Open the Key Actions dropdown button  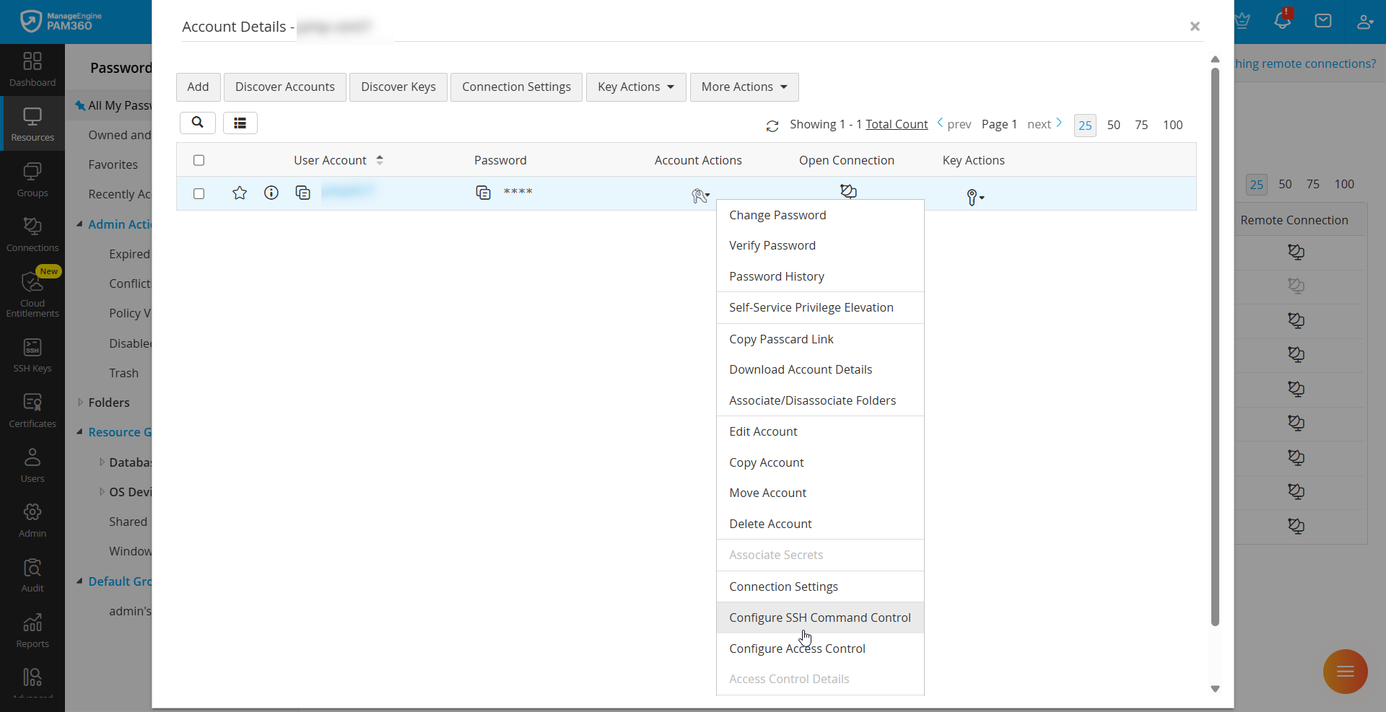(x=635, y=87)
